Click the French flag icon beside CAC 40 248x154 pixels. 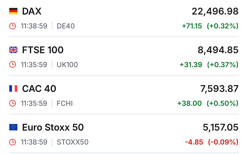pos(13,89)
